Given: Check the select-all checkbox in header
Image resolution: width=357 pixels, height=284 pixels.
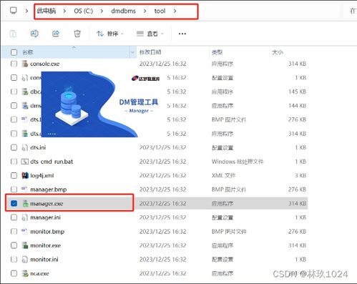Looking at the screenshot, I should (14, 52).
